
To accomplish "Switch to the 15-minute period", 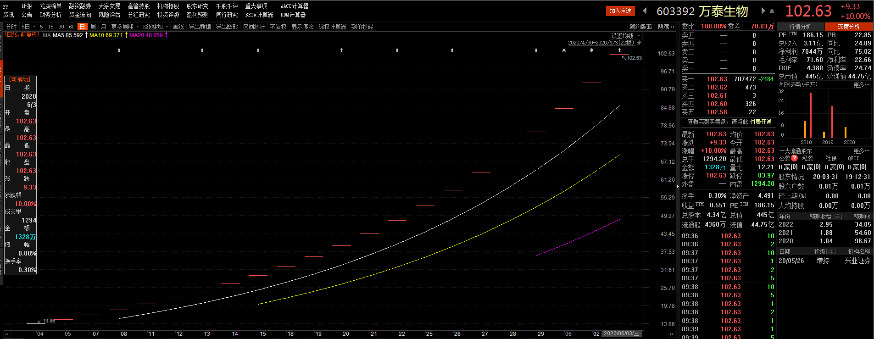I will point(50,27).
